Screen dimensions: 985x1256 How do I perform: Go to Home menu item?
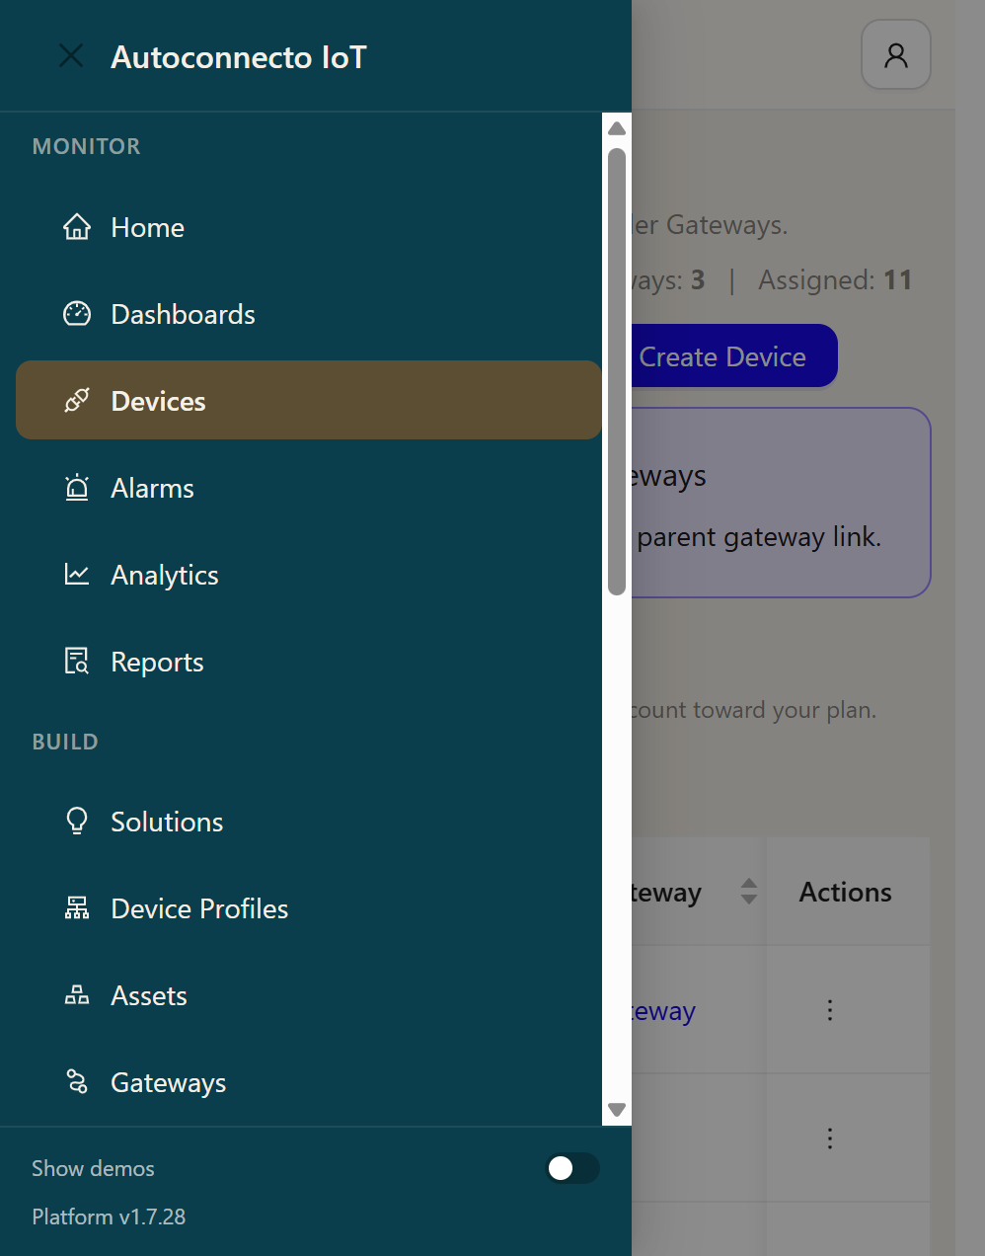point(309,227)
